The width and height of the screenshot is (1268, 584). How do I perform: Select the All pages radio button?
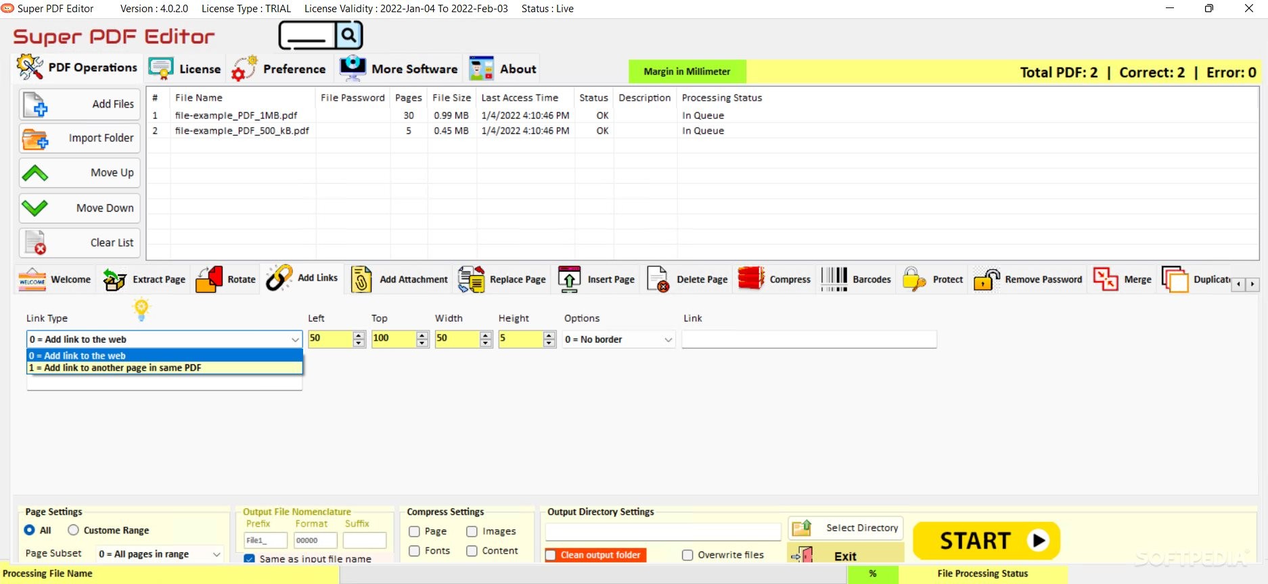pyautogui.click(x=30, y=530)
